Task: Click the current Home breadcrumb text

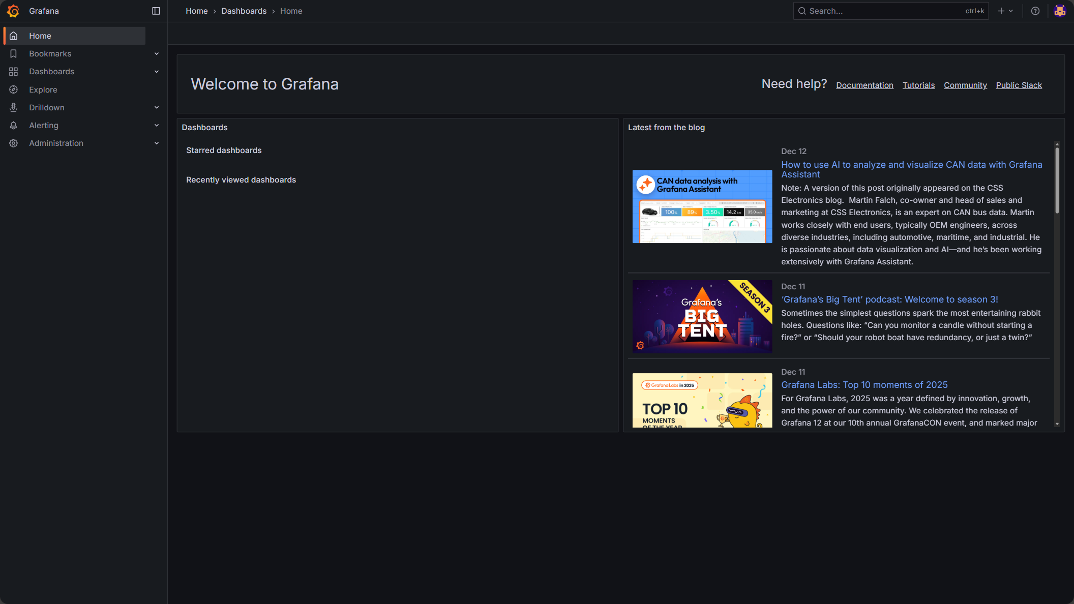Action: click(x=291, y=11)
